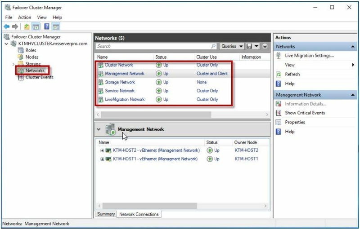This screenshot has height=229, width=360.
Task: Open the Action menu
Action: (x=25, y=18)
